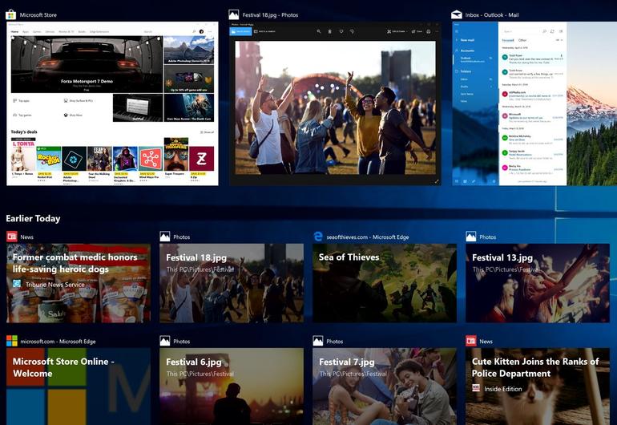Viewport: 617px width, 425px height.
Task: Select the Focused tab in Mail
Action: [x=507, y=40]
